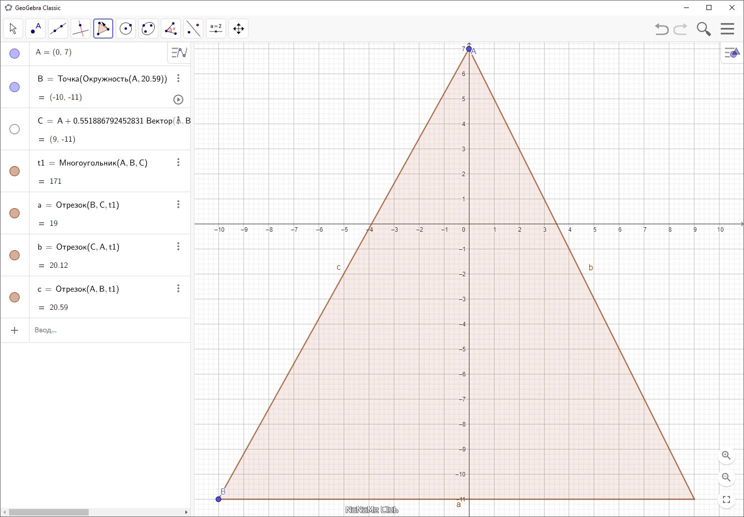Open more options for point B
The width and height of the screenshot is (744, 517).
click(x=178, y=78)
